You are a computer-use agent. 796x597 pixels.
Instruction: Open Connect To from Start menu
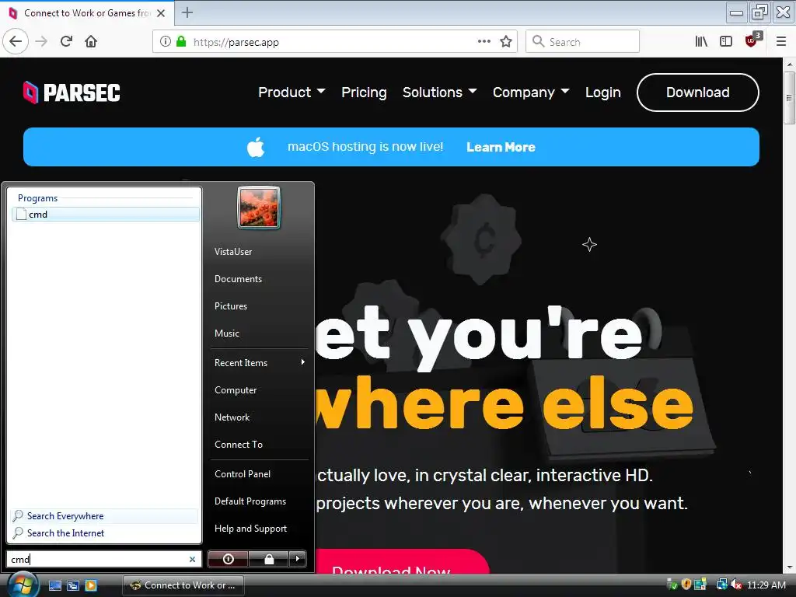tap(238, 444)
